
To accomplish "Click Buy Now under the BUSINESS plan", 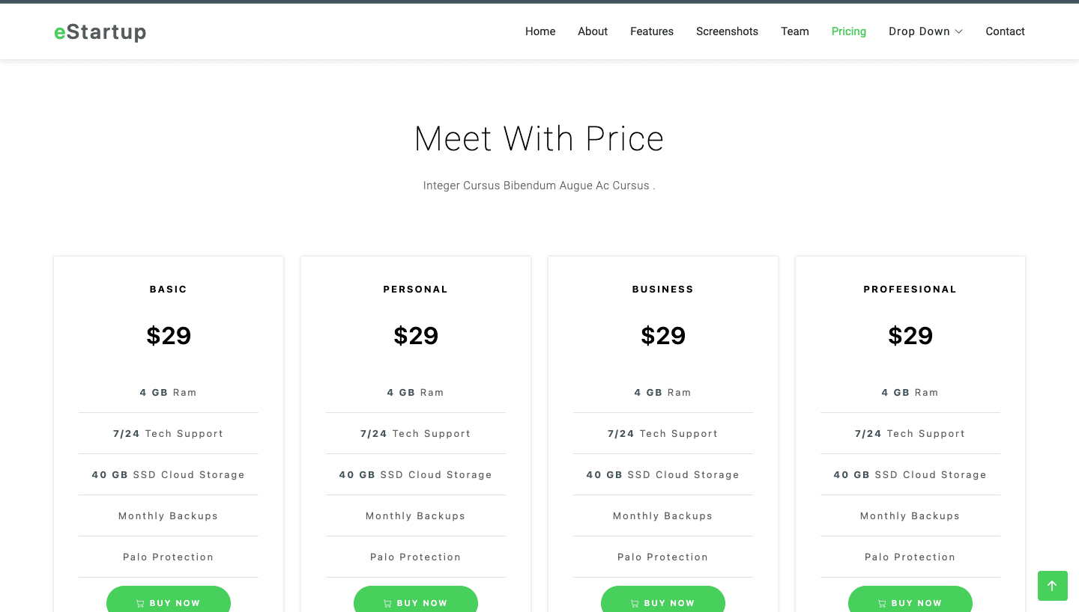I will tap(663, 602).
